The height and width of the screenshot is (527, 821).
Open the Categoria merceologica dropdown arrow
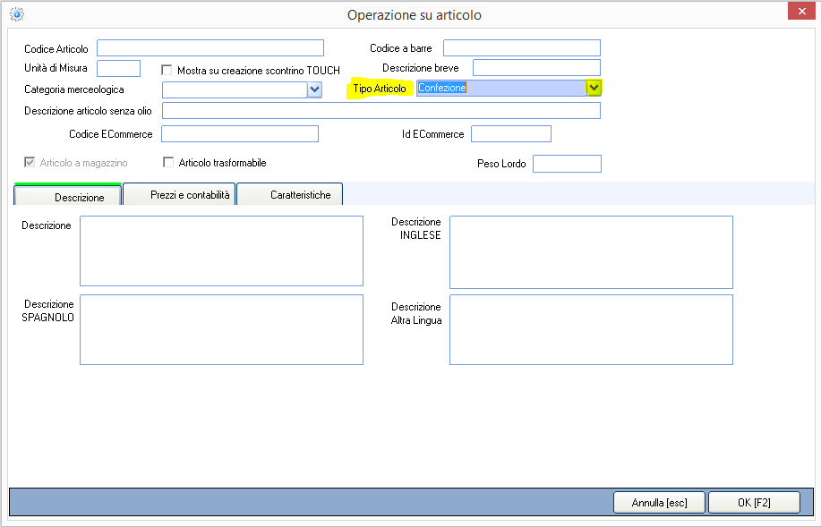coord(314,89)
